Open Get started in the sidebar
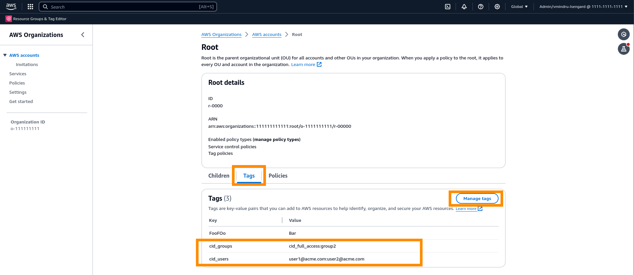 [x=21, y=101]
